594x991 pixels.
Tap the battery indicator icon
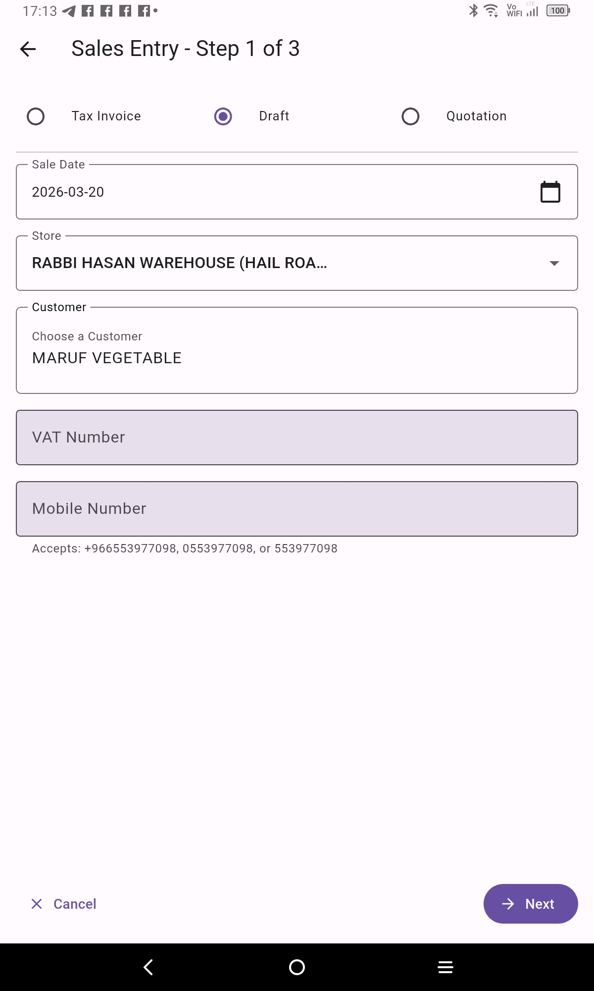pyautogui.click(x=558, y=10)
